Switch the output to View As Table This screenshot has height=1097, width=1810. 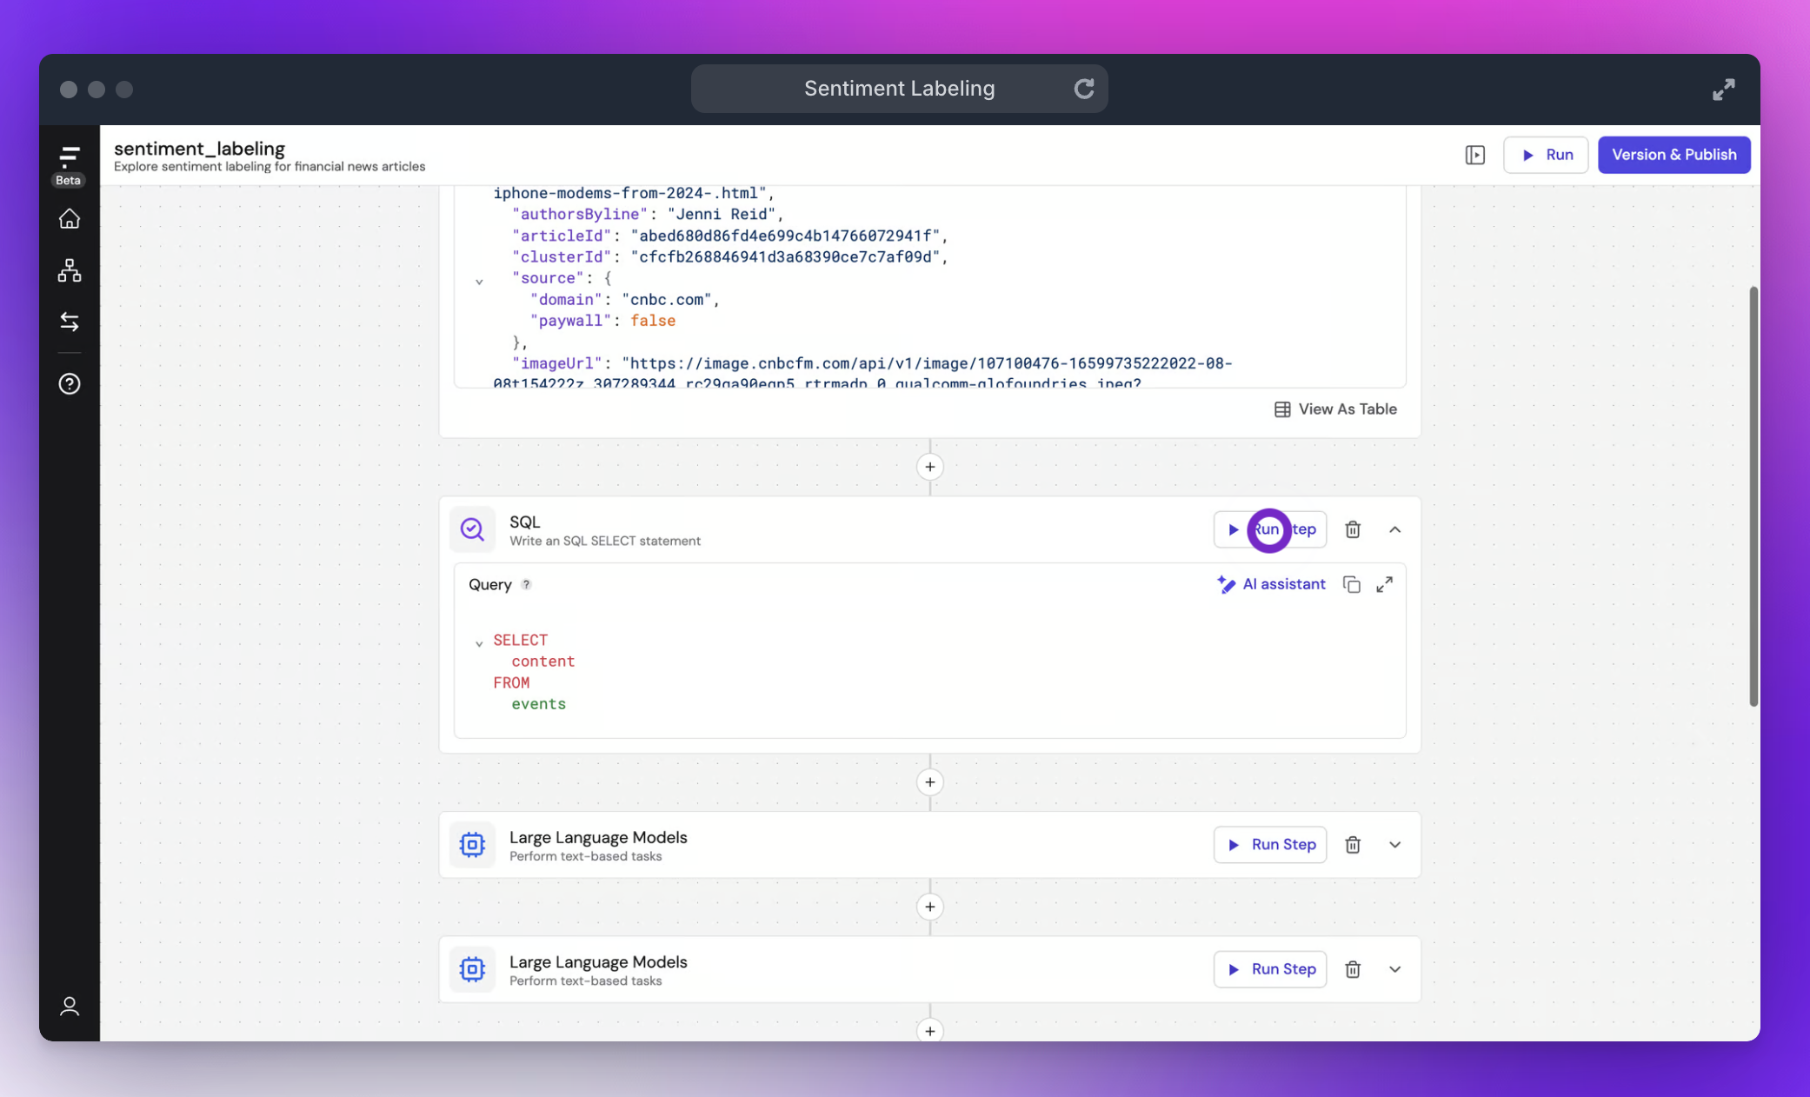pyautogui.click(x=1335, y=409)
